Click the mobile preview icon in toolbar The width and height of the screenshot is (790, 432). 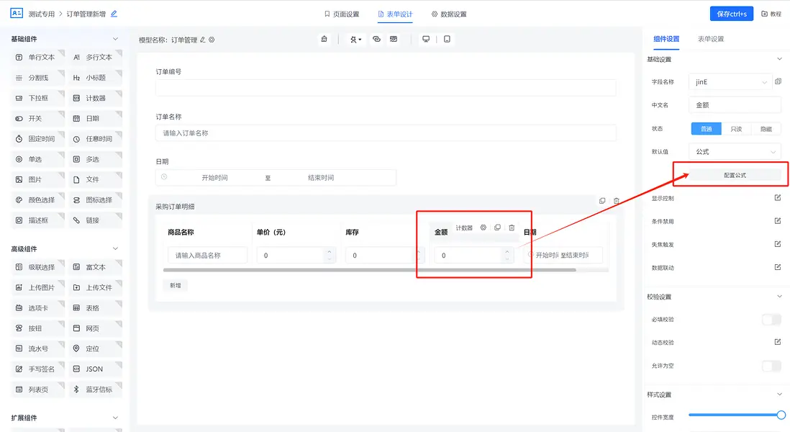(x=447, y=39)
